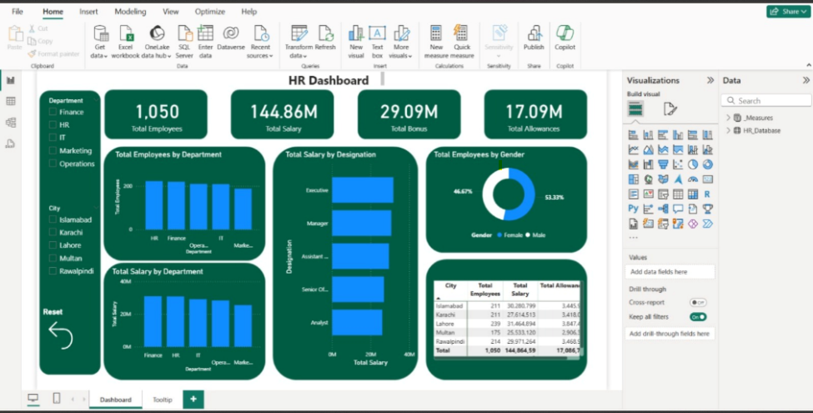
Task: Open the Share dropdown button
Action: (788, 12)
